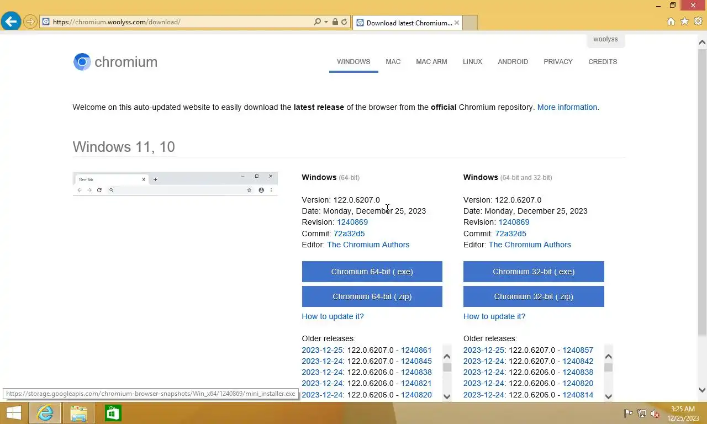Open the ANDROID navigation item
Viewport: 707px width, 424px height.
tap(513, 62)
